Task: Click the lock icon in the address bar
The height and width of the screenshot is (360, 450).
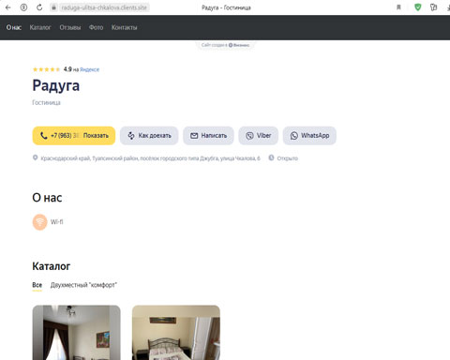Action: tap(54, 7)
